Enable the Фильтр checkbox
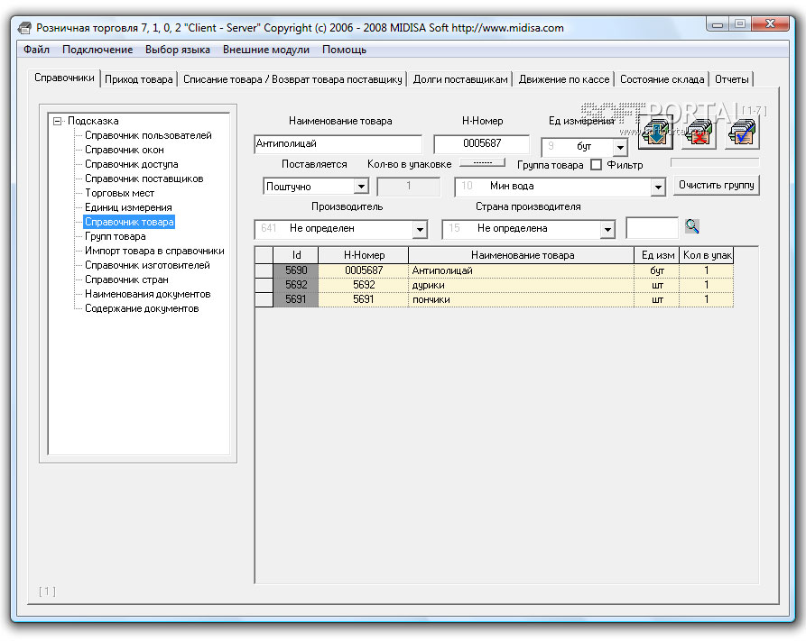 596,165
